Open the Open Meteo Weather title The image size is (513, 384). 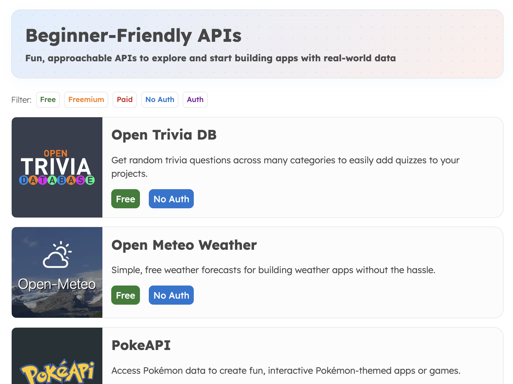pos(184,245)
